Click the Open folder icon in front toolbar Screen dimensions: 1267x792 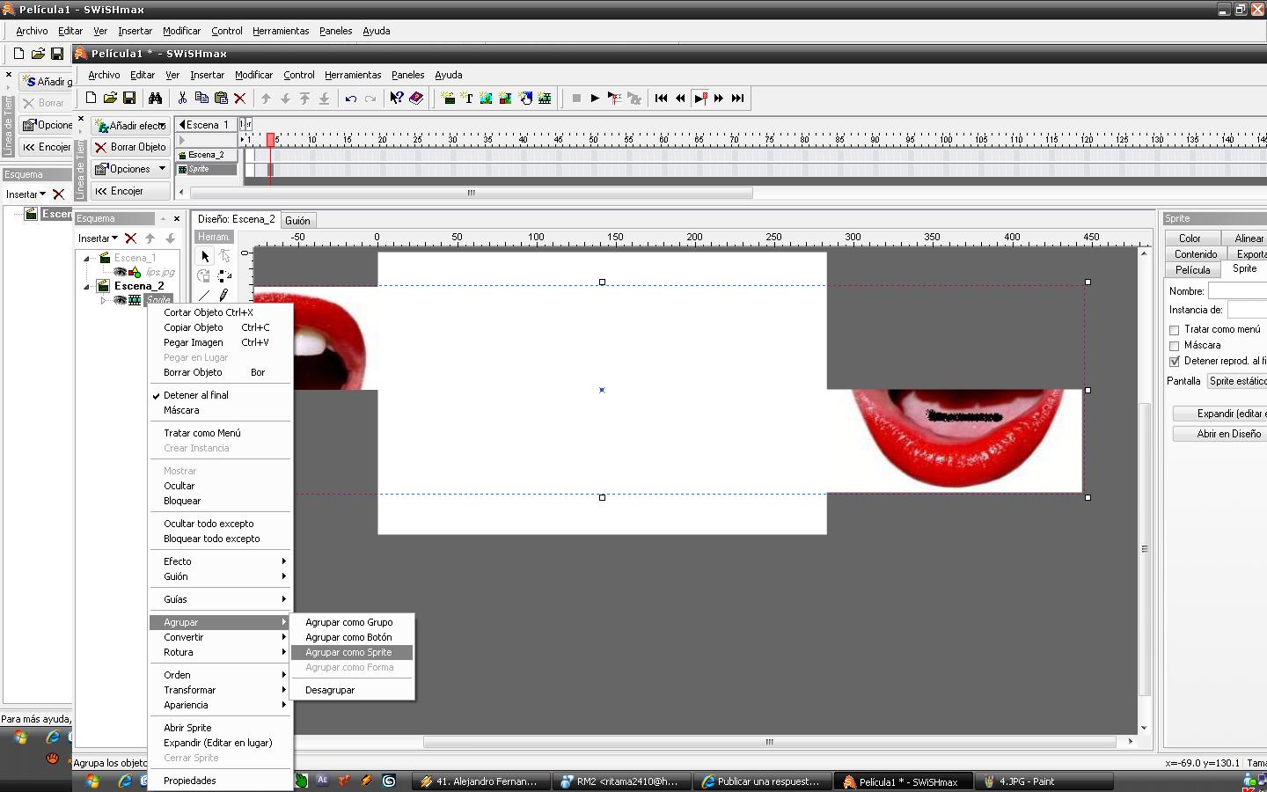tap(110, 98)
